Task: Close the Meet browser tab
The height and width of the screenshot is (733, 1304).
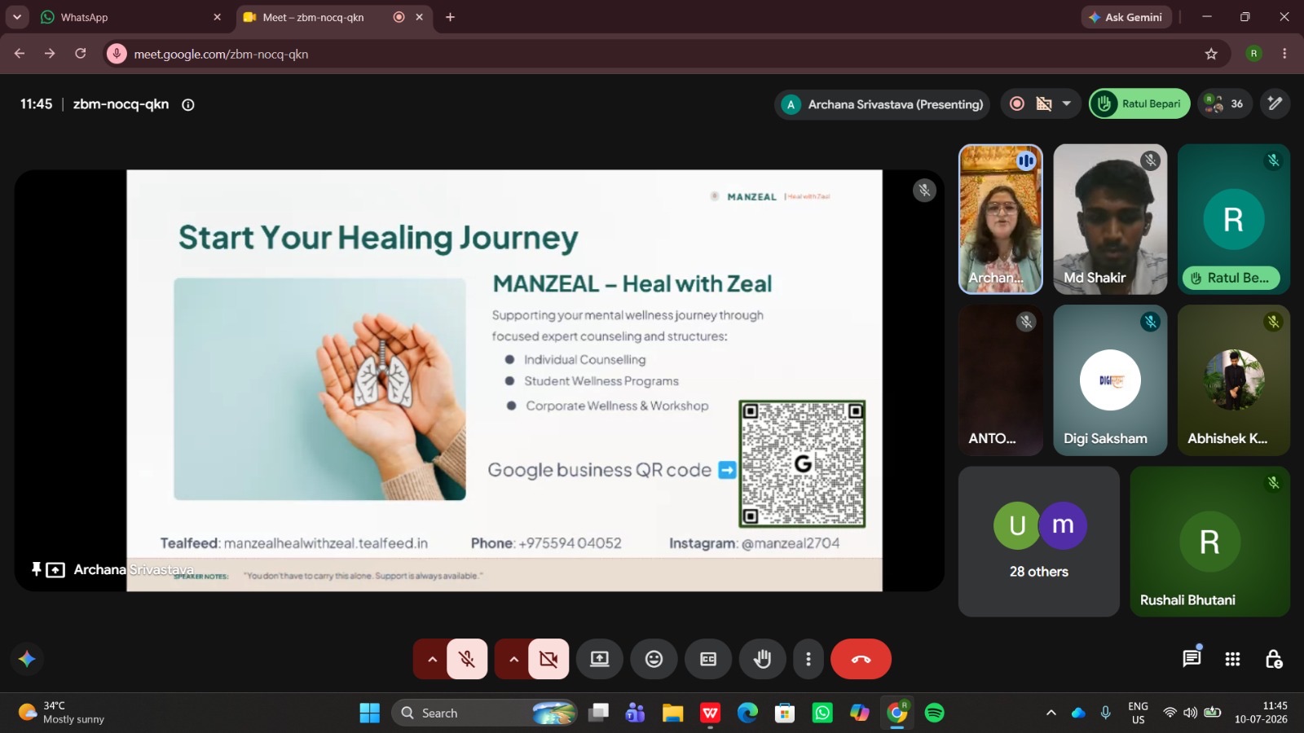Action: (420, 17)
